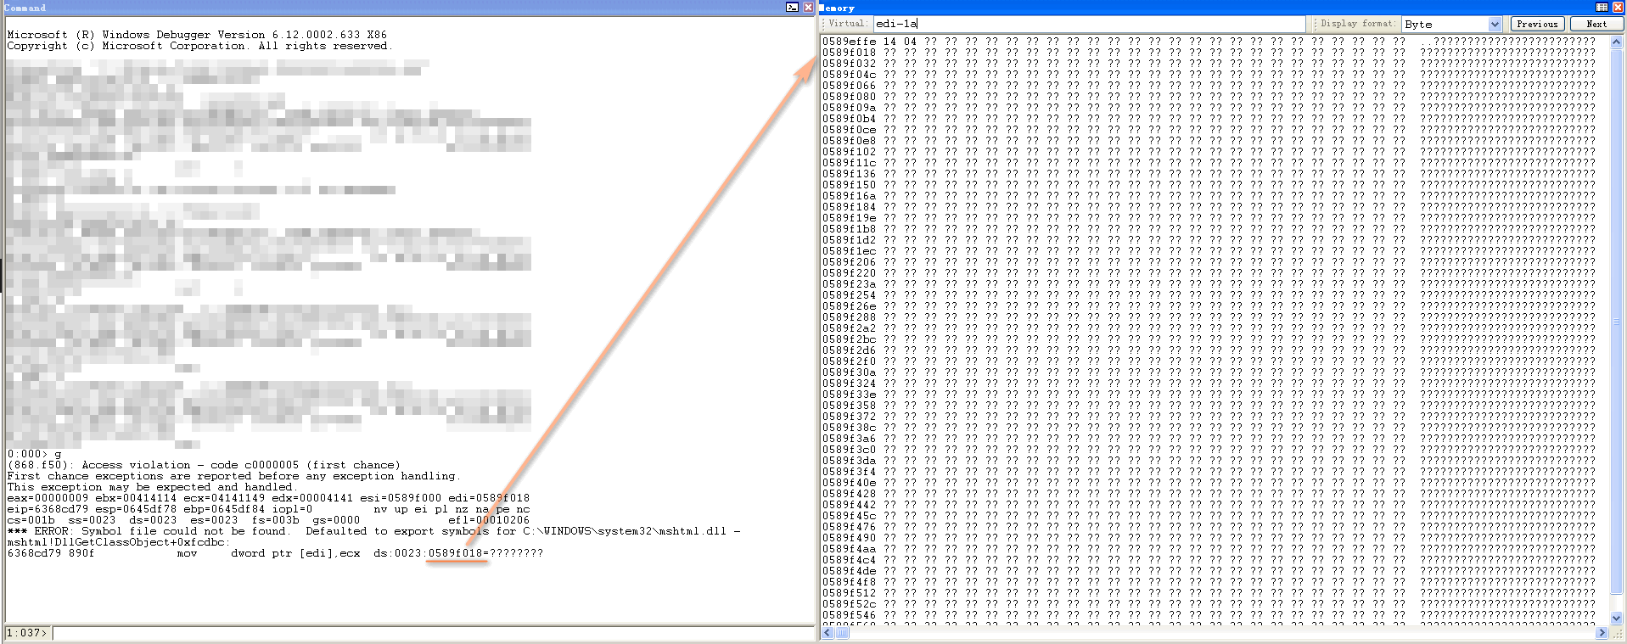Click the Virtual address field containing edi-1a
This screenshot has width=1627, height=644.
(1090, 24)
